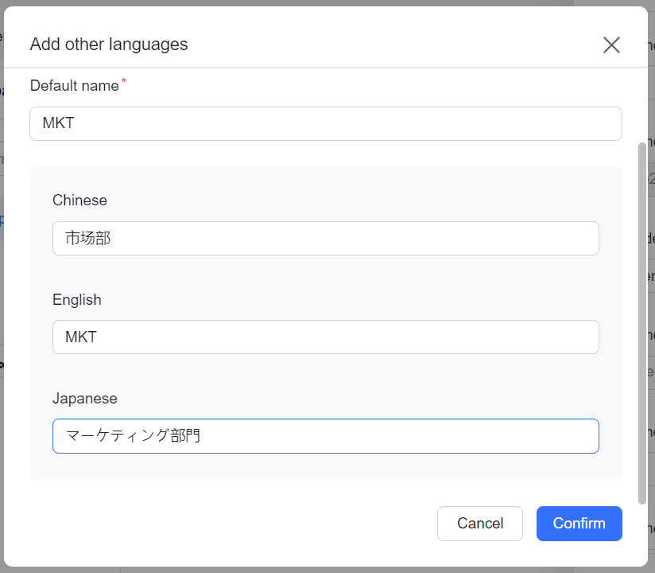Click the blue link peeking behind the dialog
This screenshot has width=655, height=573.
4,220
